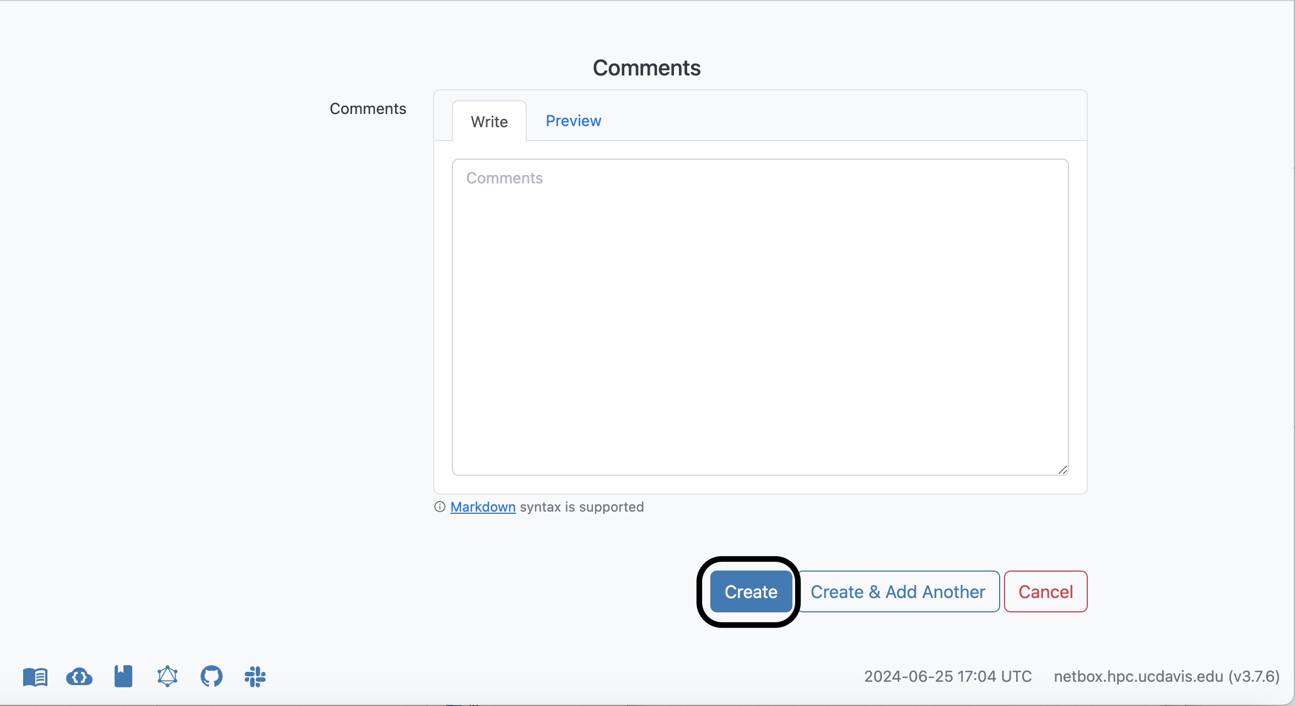Open the GitHub repository icon
The image size is (1295, 706).
coord(212,676)
